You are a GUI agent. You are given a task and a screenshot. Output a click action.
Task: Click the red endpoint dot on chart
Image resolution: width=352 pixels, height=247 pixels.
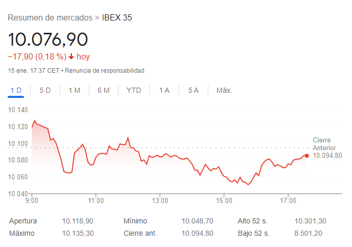(307, 155)
